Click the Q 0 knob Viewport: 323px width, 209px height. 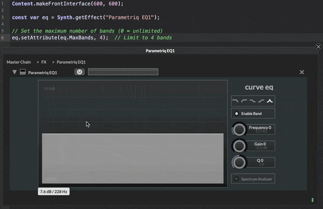click(239, 162)
